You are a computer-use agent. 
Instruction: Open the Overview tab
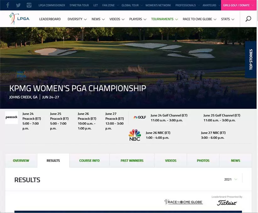pos(21,161)
